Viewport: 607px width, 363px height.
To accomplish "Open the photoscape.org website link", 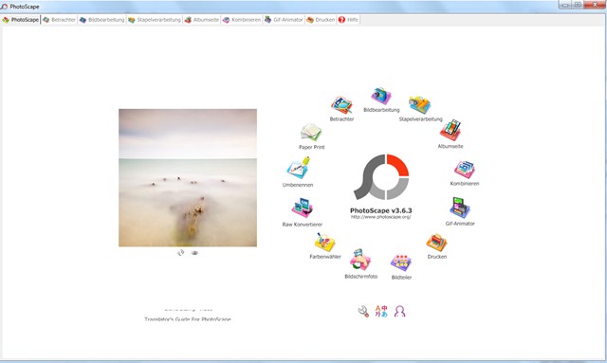I will (x=381, y=217).
